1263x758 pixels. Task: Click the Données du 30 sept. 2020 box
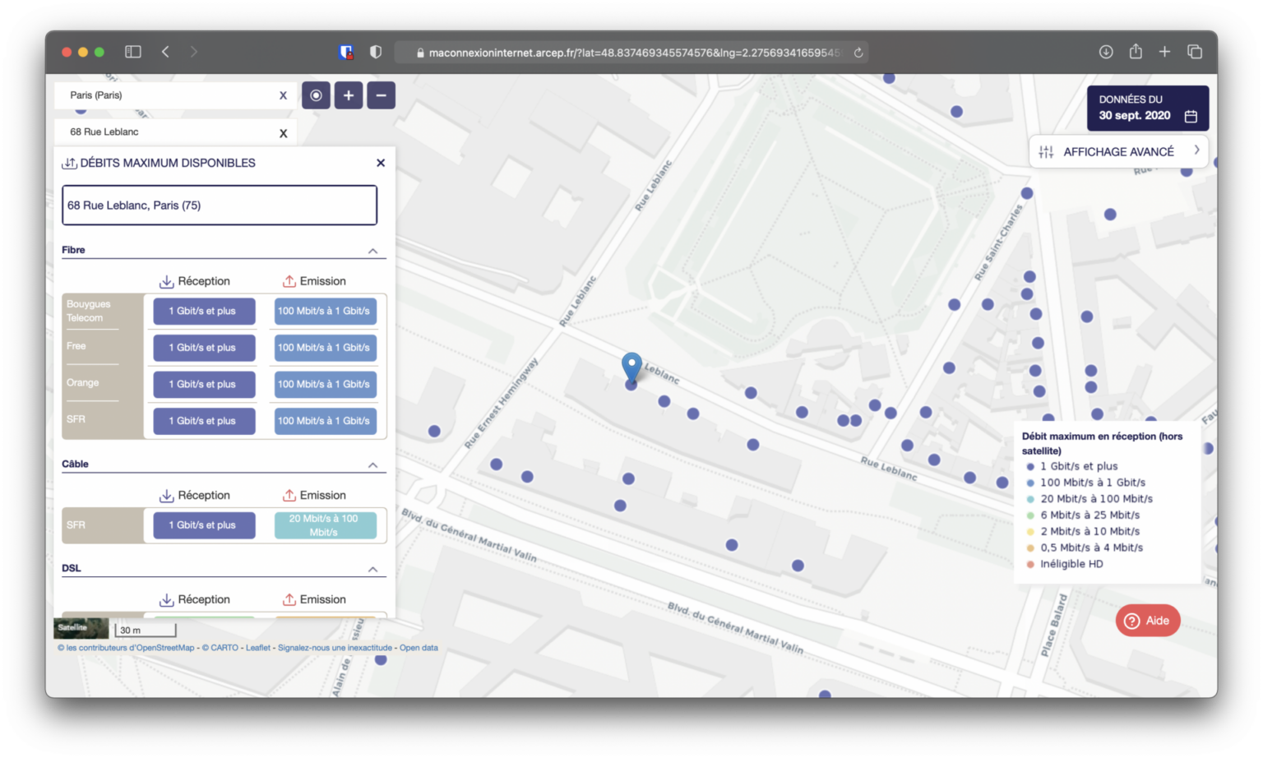[x=1148, y=109]
